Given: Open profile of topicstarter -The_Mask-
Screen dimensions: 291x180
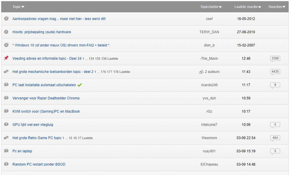Looking at the screenshot, I should [209, 58].
